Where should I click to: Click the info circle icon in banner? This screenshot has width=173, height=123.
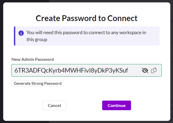point(21,33)
